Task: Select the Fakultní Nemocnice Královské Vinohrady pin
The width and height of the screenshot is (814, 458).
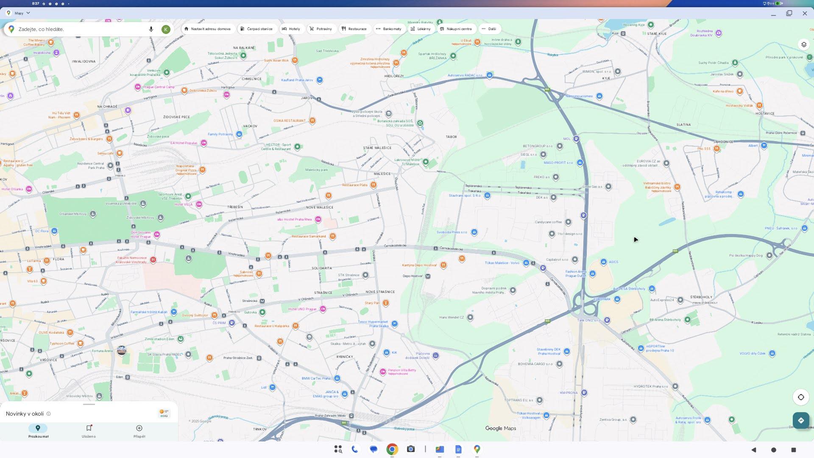Action: pyautogui.click(x=153, y=260)
